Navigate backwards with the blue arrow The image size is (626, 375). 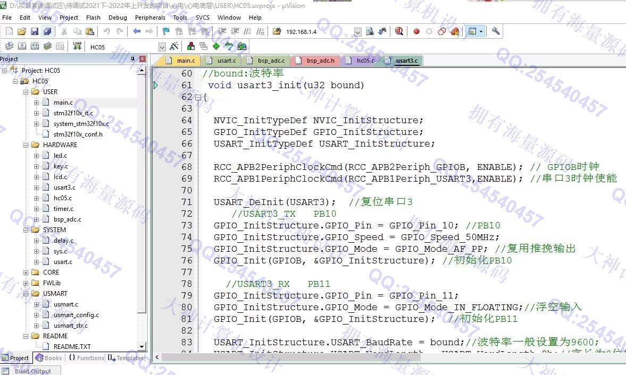pos(137,31)
